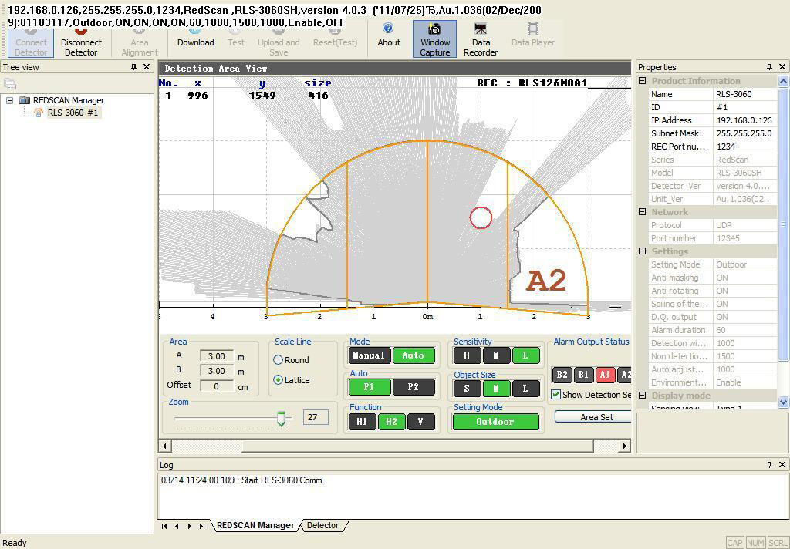
Task: Pin the Log panel
Action: point(769,464)
